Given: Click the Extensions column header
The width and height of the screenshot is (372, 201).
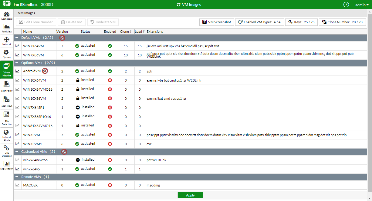Looking at the screenshot, I should [x=155, y=32].
